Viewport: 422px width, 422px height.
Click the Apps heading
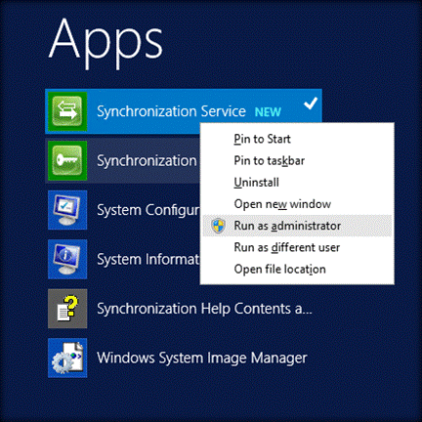coord(105,43)
